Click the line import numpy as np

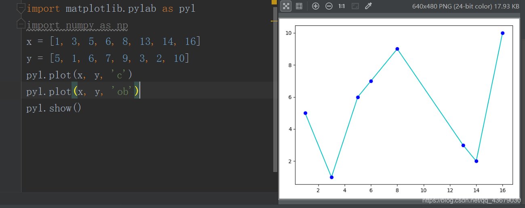pos(77,25)
